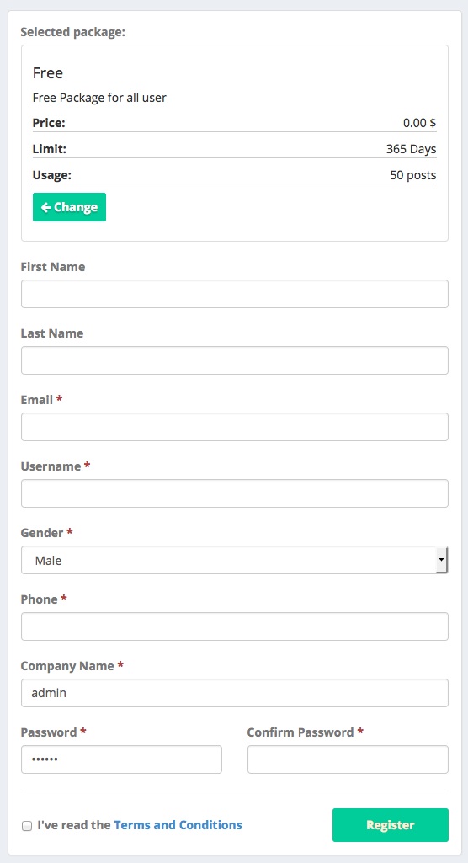Image resolution: width=468 pixels, height=863 pixels.
Task: Click the Free package title
Action: 48,72
